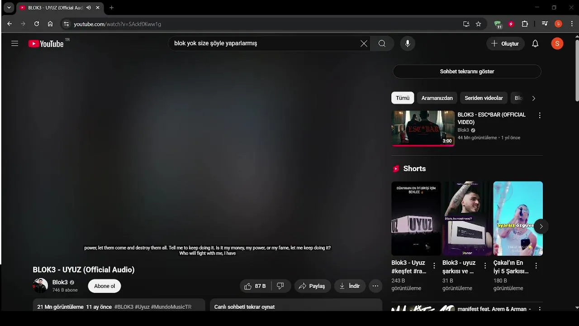Open the YouTube hamburger guide menu
Viewport: 579px width, 326px height.
pos(14,43)
